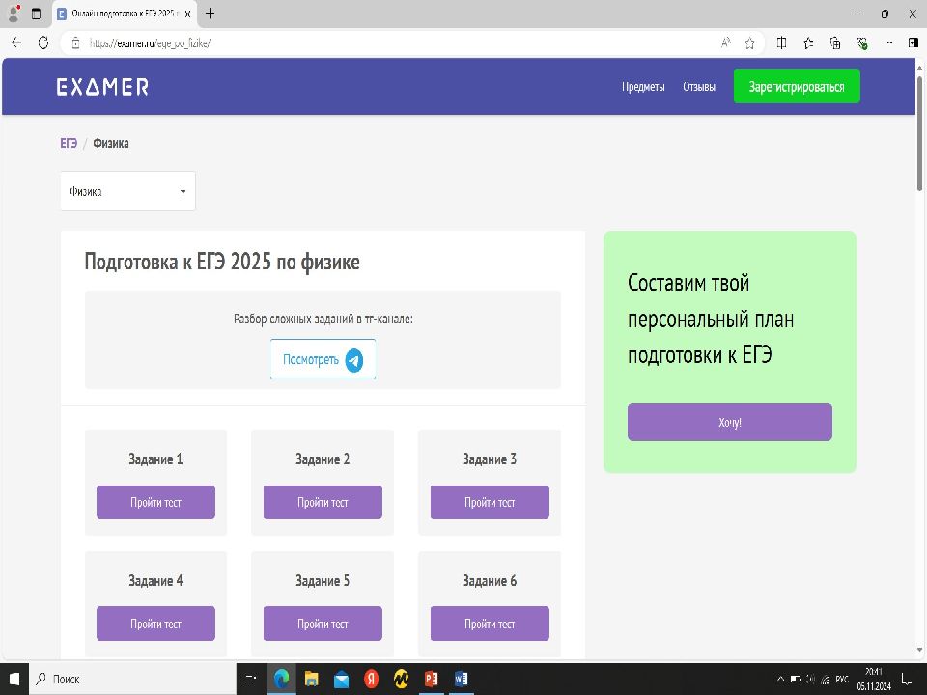The image size is (927, 695).
Task: Open PowerPoint from the taskbar
Action: (x=431, y=679)
